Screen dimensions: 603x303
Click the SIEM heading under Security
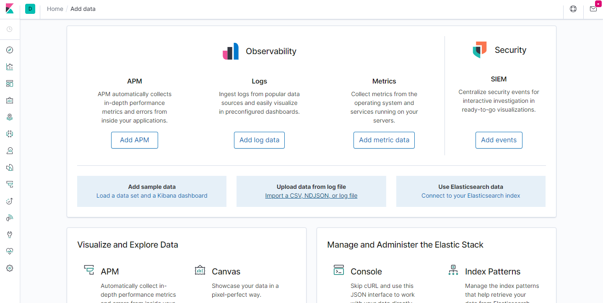click(x=499, y=79)
